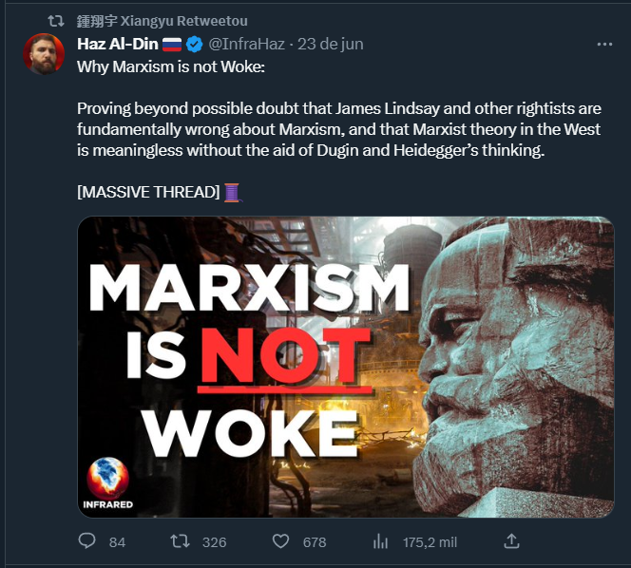Open the three-dot more options menu
This screenshot has width=631, height=568.
click(604, 45)
